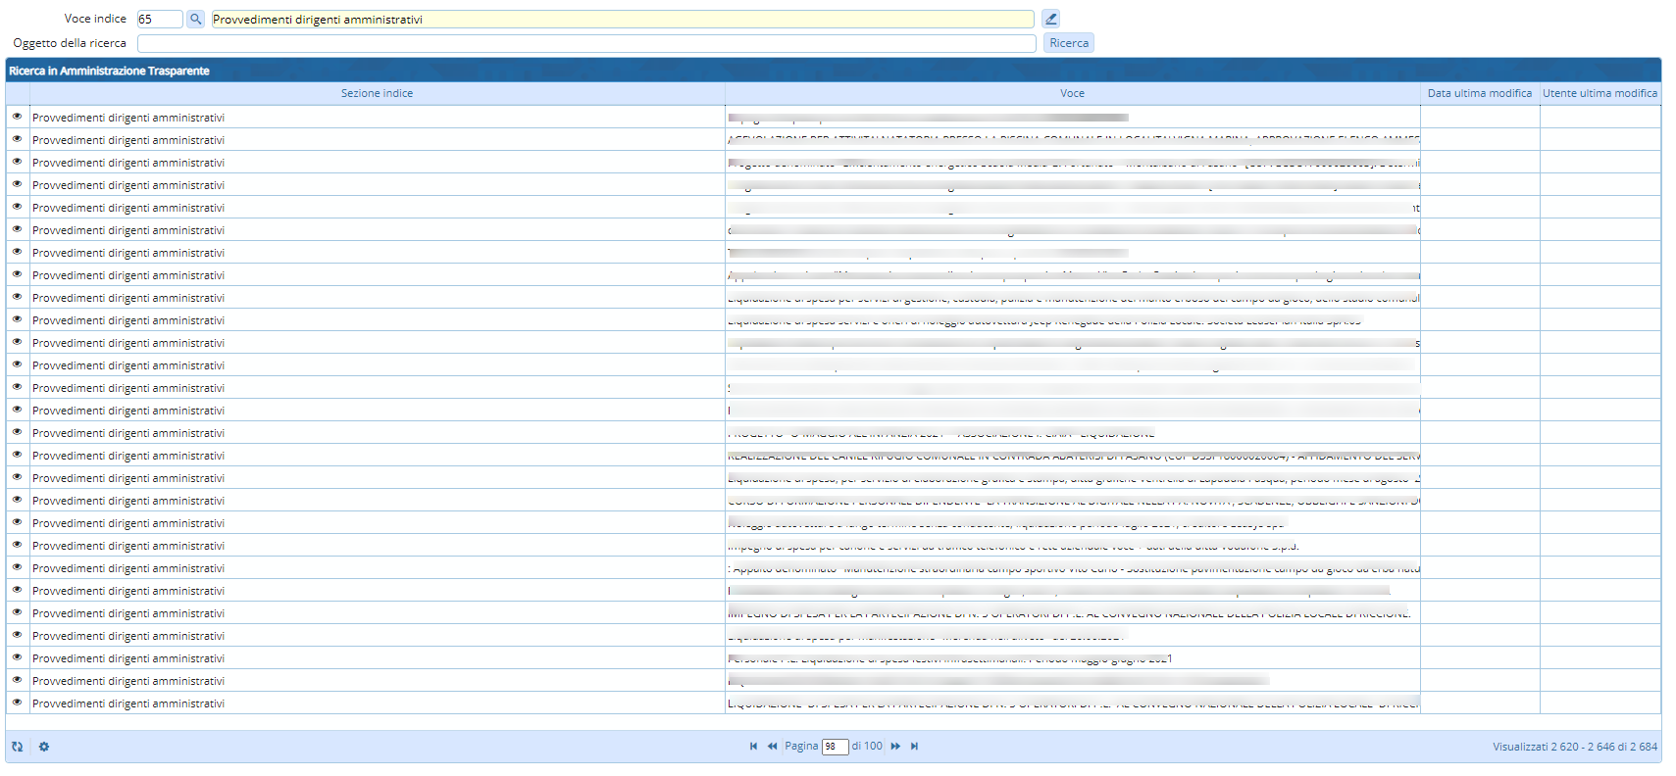Open the grid settings gear icon
This screenshot has height=776, width=1676.
coord(44,747)
